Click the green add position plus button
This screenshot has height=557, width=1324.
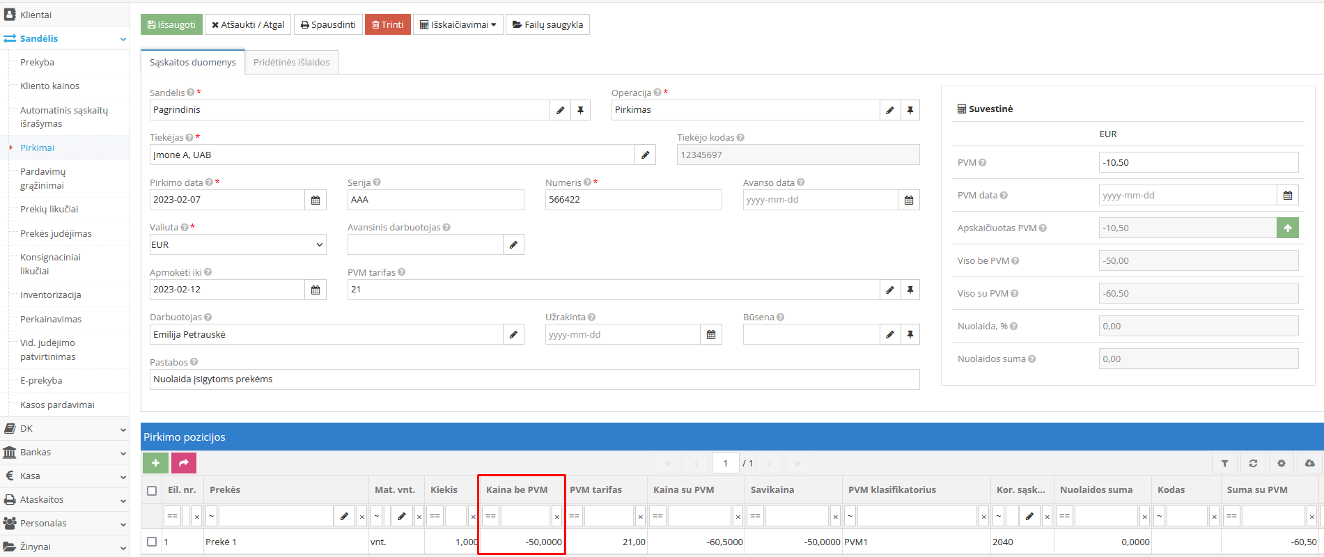pyautogui.click(x=155, y=463)
